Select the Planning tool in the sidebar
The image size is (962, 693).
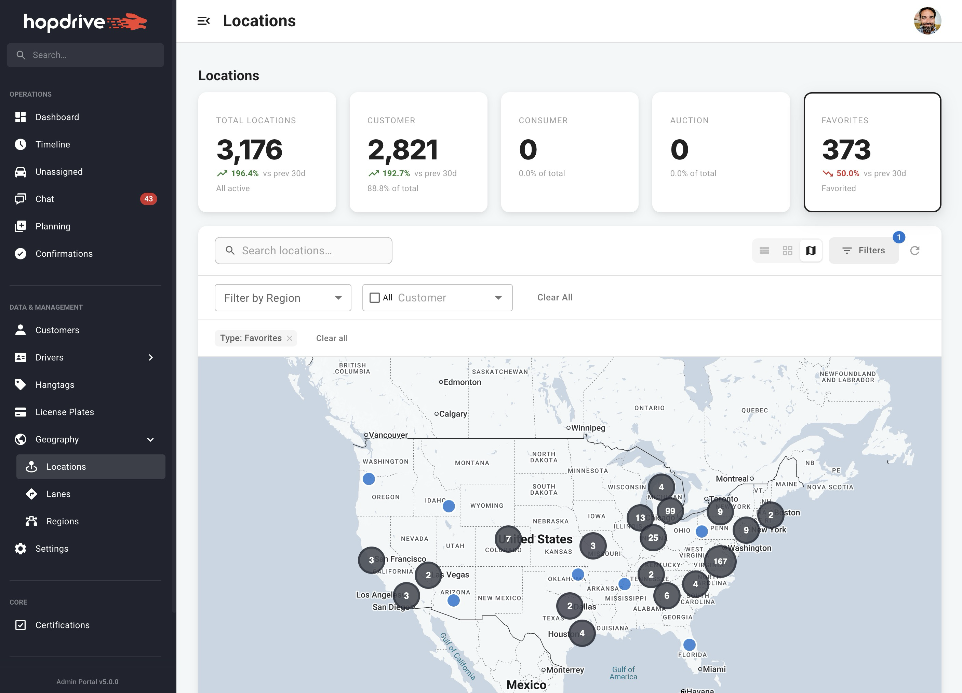[53, 226]
